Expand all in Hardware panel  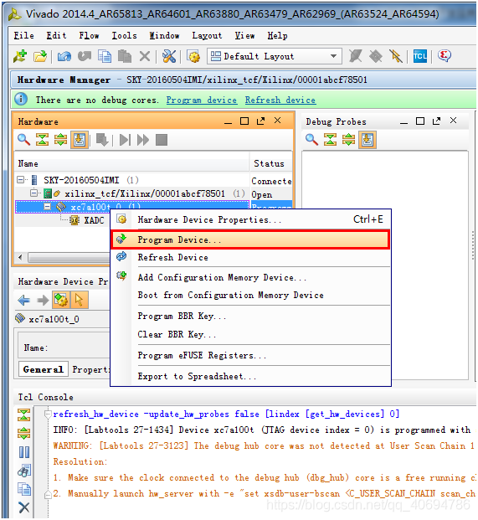(x=60, y=140)
